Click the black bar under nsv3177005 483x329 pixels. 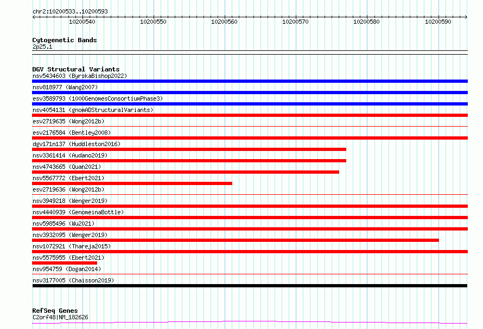(250, 286)
